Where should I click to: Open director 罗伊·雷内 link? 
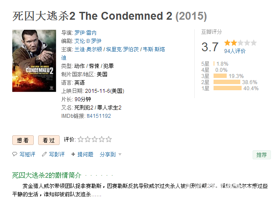coord(85,33)
